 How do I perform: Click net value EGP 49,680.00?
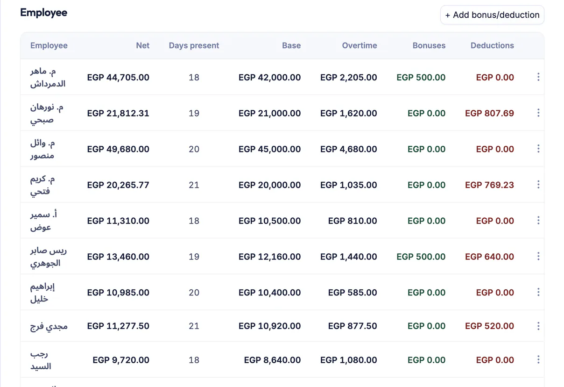click(118, 149)
